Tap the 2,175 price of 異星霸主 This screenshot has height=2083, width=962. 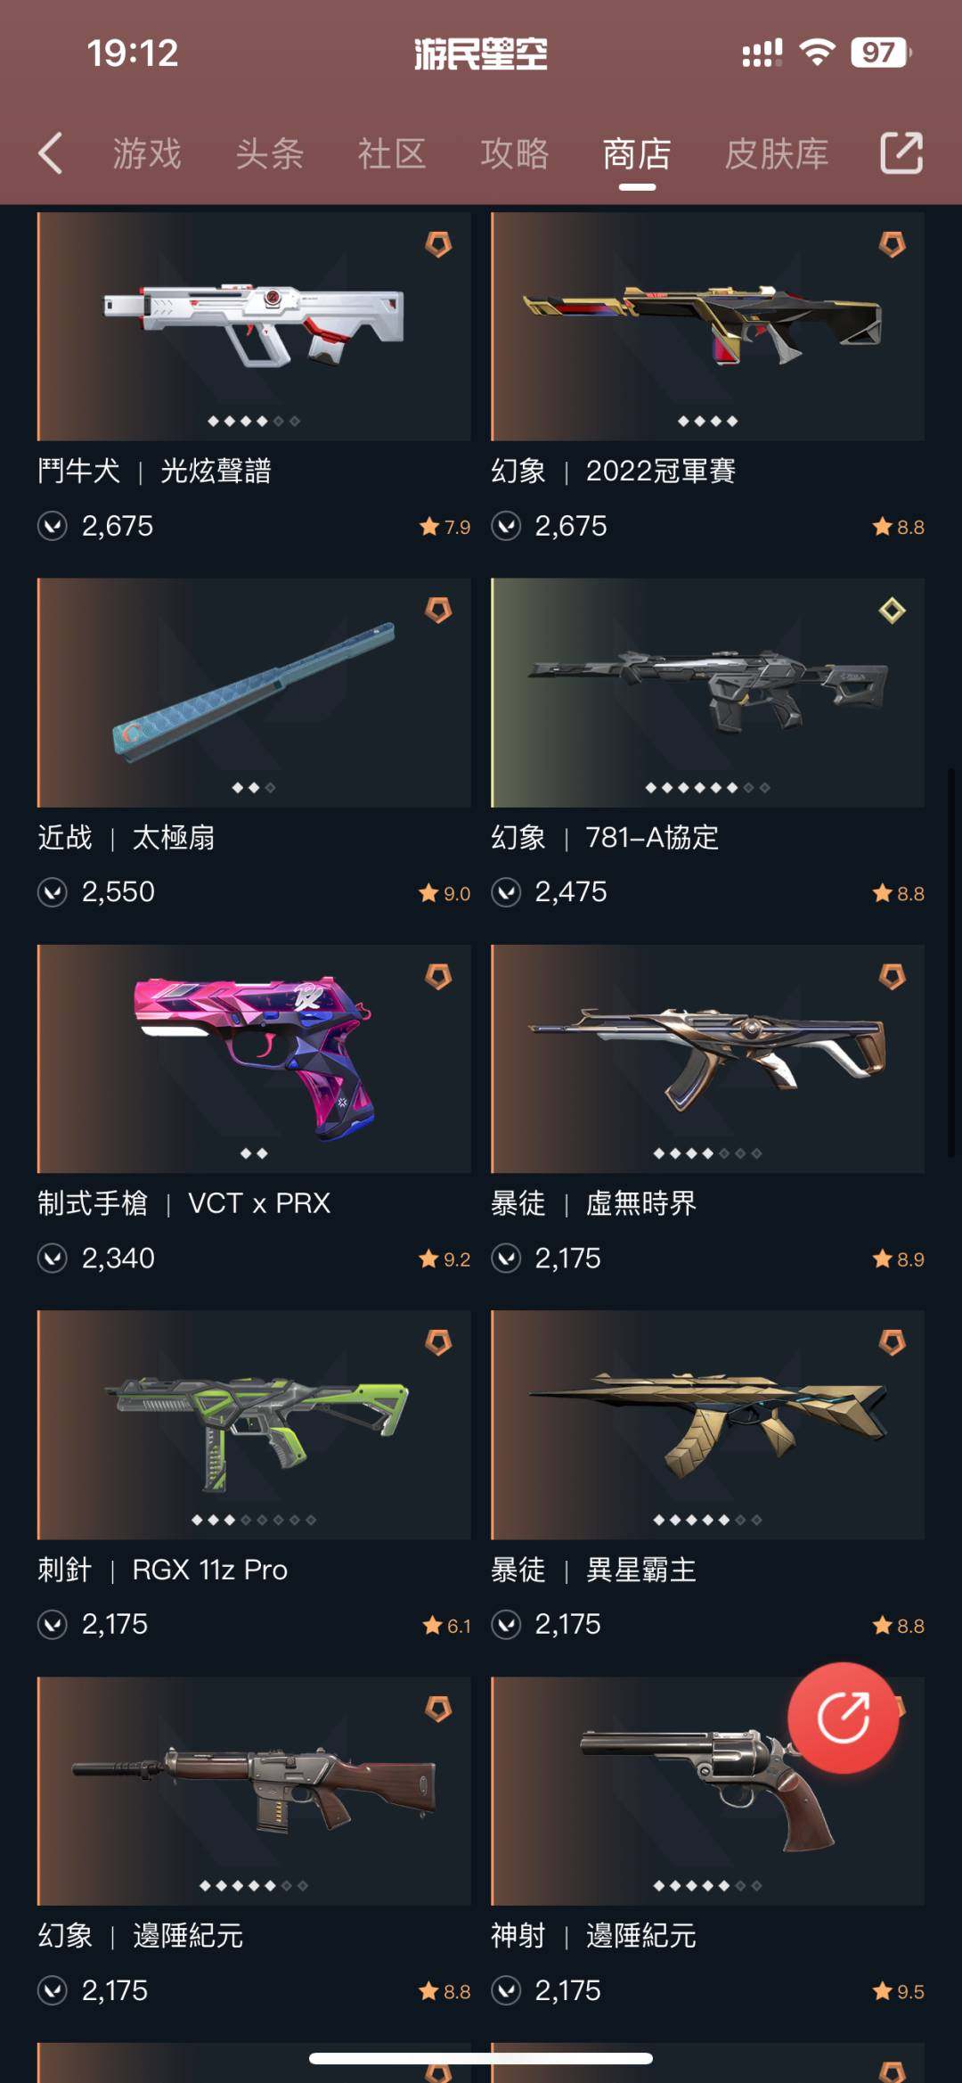coord(567,1624)
